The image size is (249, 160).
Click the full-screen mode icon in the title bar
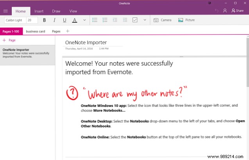pos(210,3)
